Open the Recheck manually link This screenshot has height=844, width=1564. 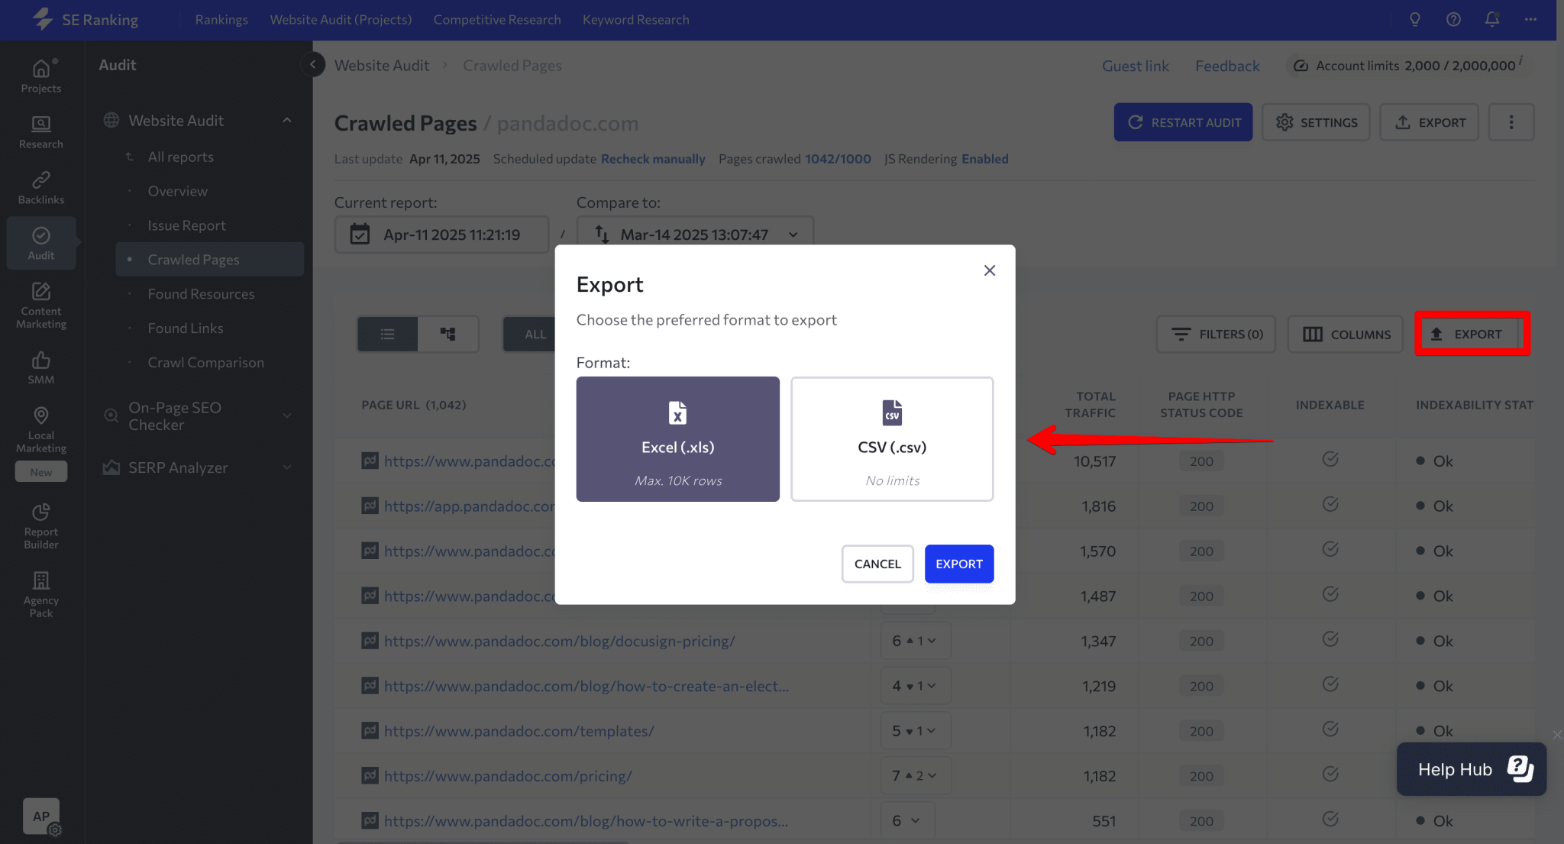pos(653,159)
